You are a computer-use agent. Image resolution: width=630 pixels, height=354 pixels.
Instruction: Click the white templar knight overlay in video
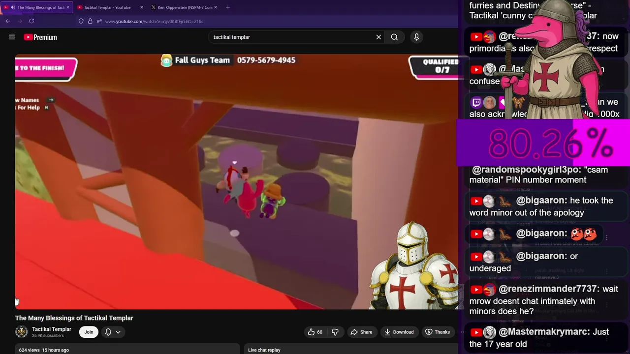tap(414, 266)
